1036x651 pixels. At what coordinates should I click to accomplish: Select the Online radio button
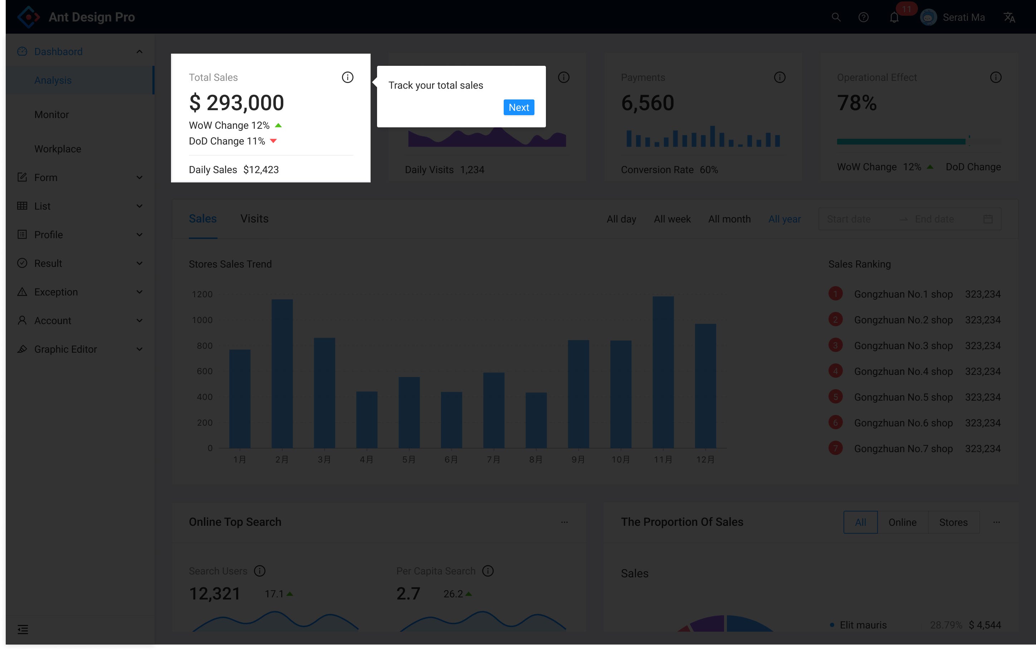coord(902,522)
